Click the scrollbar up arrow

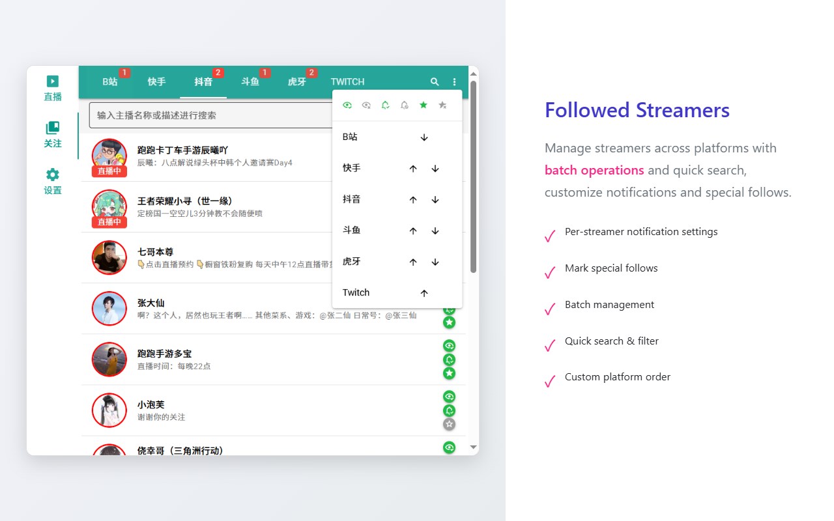(474, 73)
